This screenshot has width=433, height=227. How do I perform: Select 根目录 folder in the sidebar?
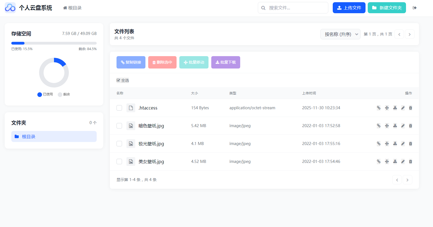click(54, 136)
